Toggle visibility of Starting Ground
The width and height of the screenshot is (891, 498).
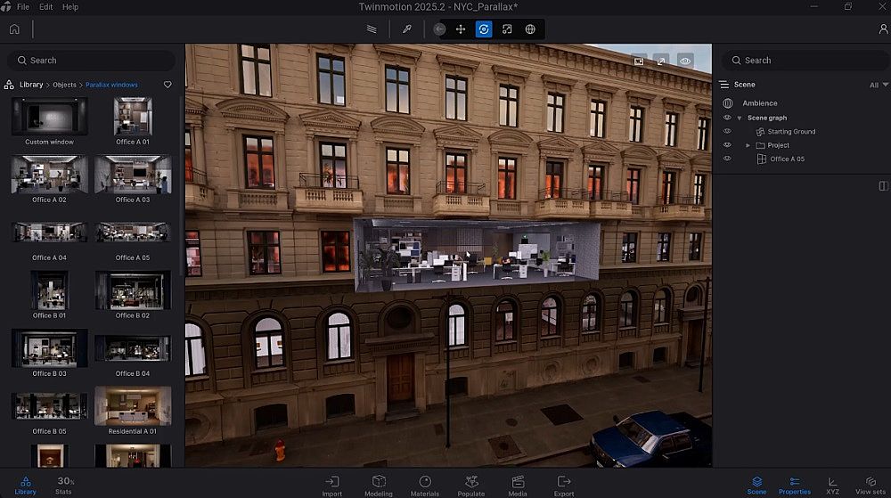(727, 132)
